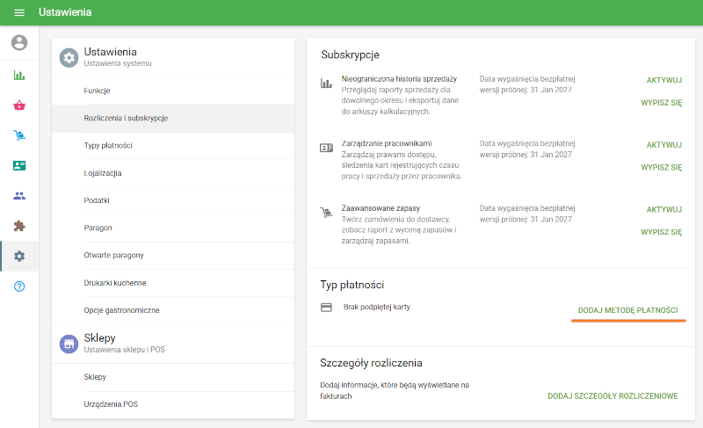Select Drukarki kuchenne in settings list
The width and height of the screenshot is (703, 428).
coord(115,283)
